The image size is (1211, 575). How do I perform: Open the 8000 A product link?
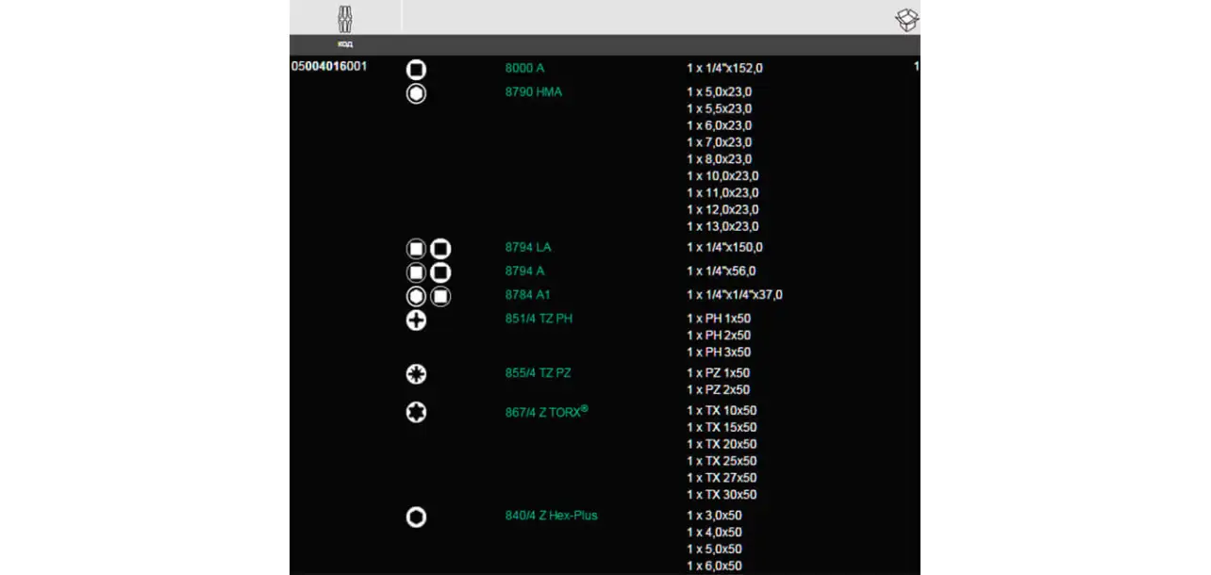coord(524,69)
